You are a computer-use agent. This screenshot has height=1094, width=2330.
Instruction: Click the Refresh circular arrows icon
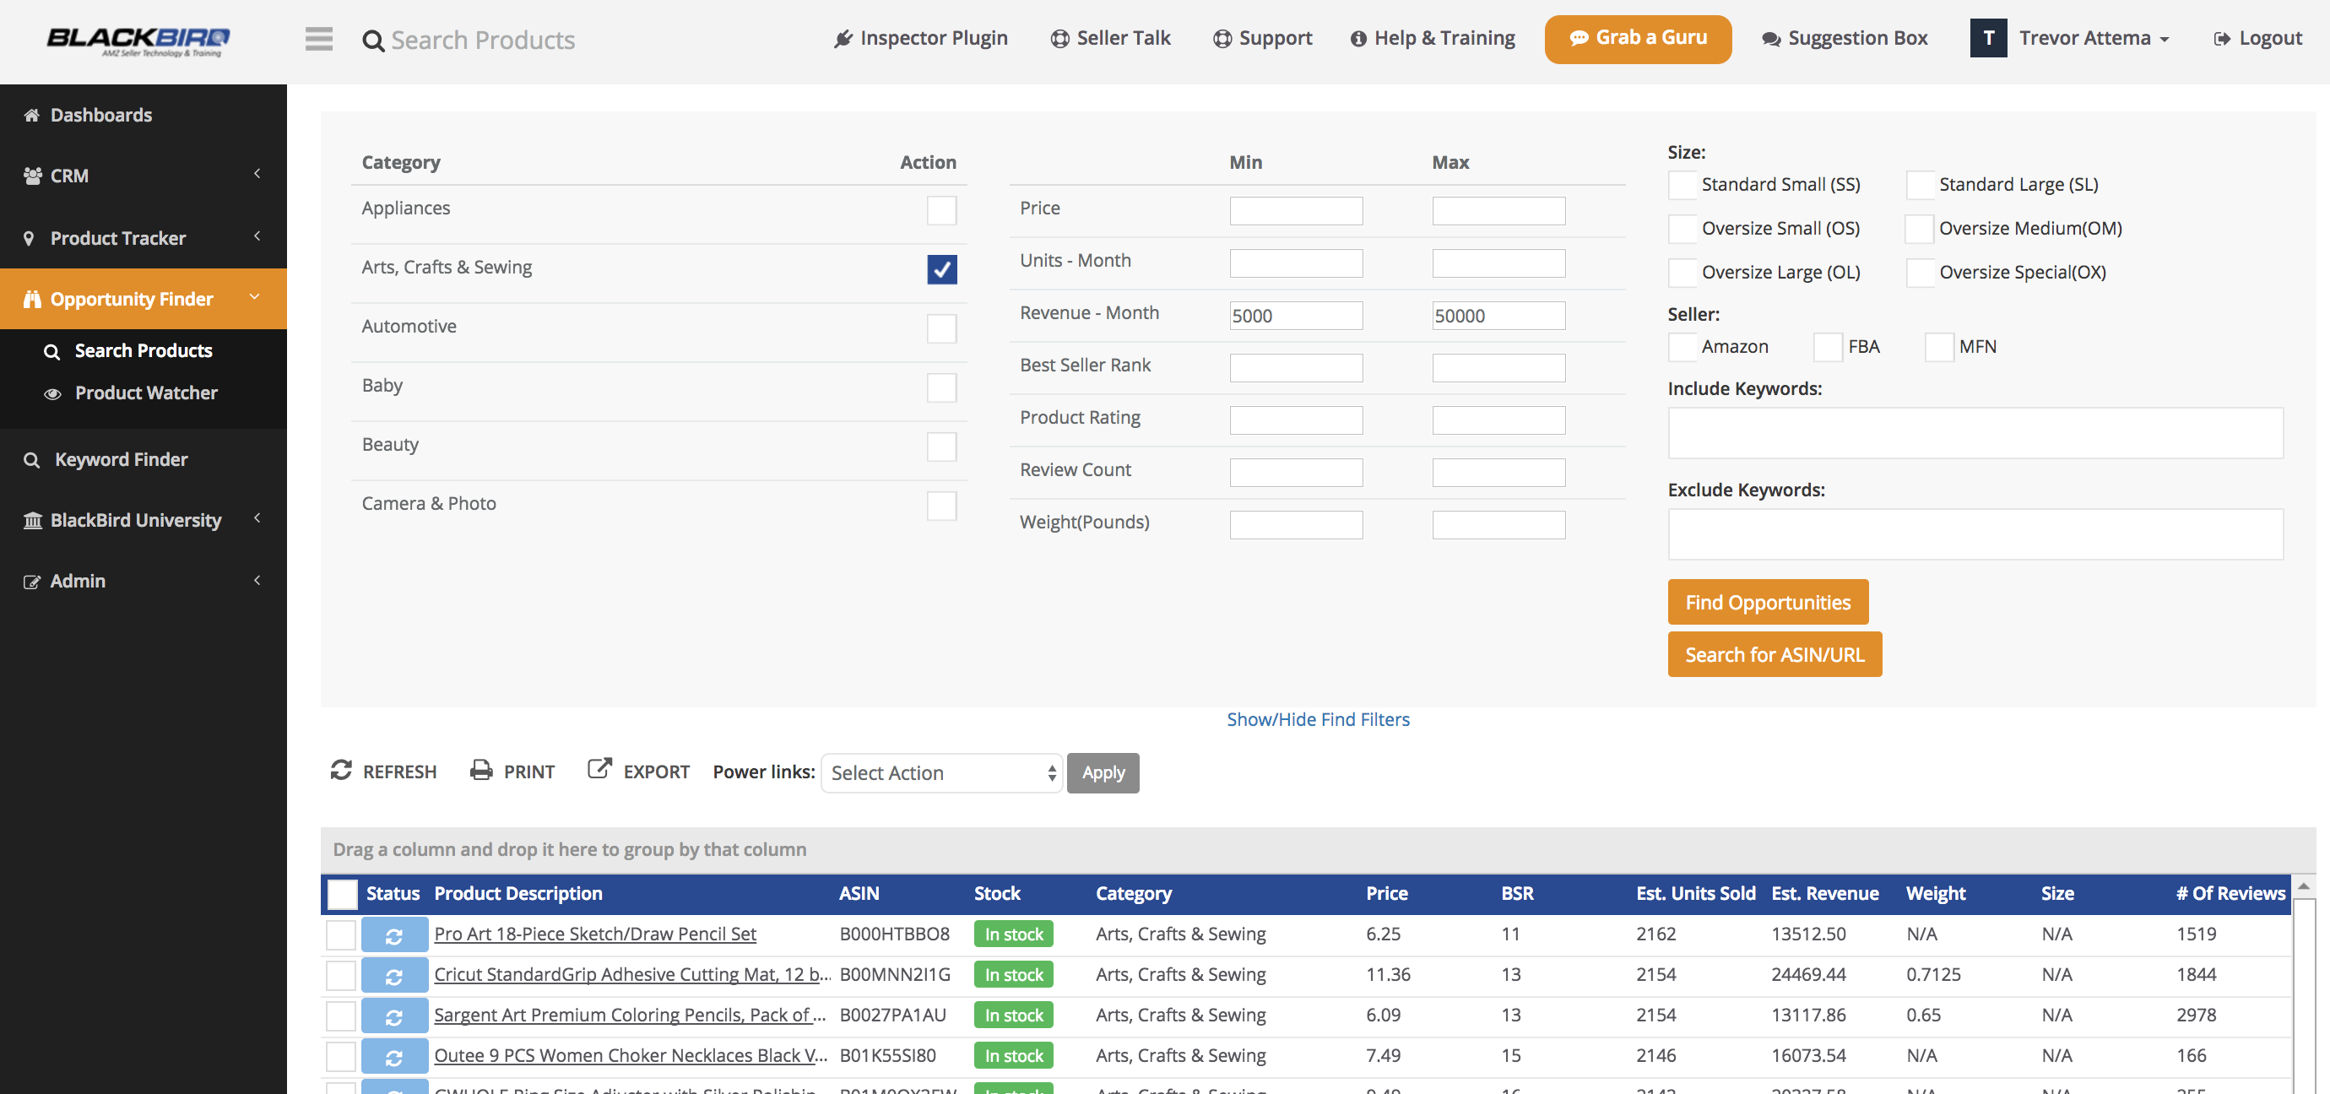(341, 771)
